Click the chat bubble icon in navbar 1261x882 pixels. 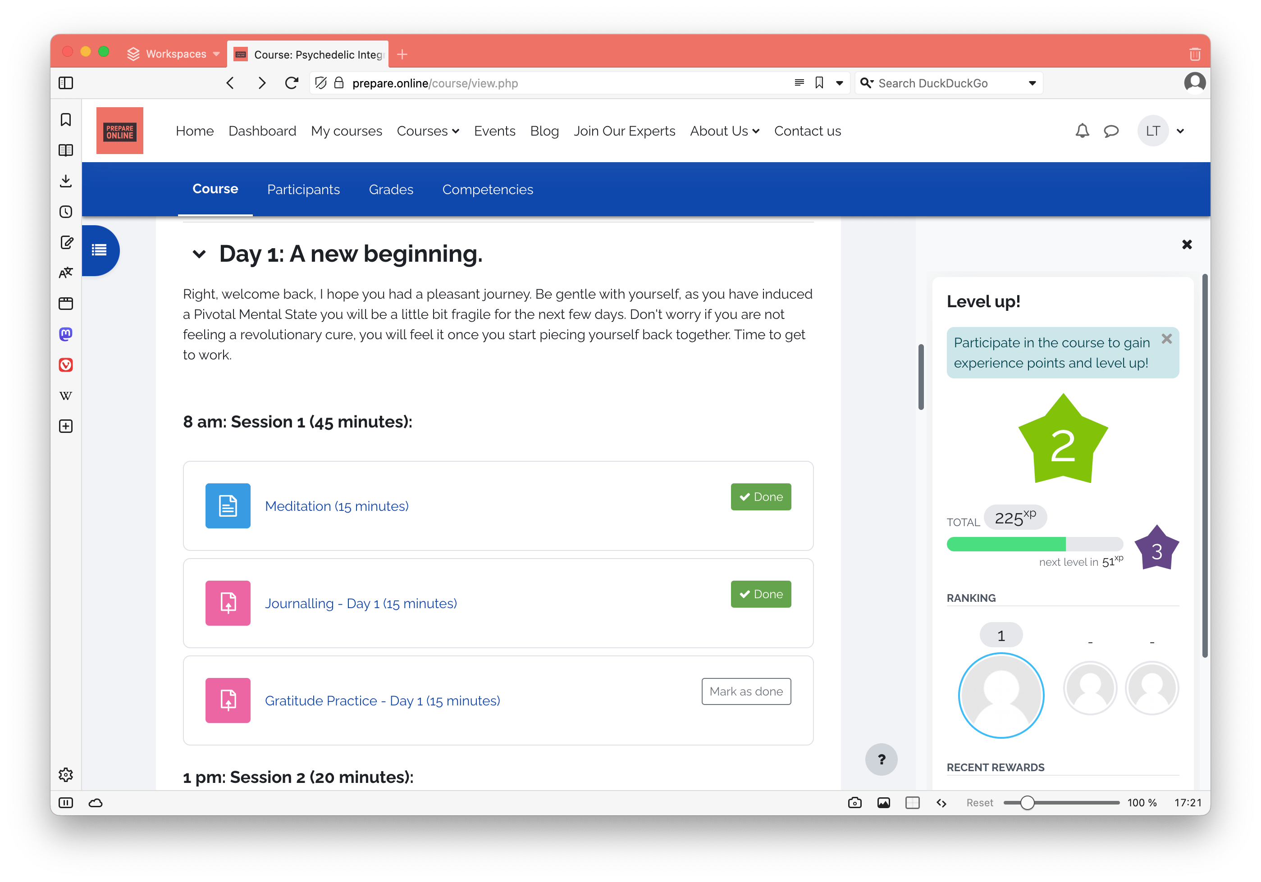pyautogui.click(x=1111, y=131)
